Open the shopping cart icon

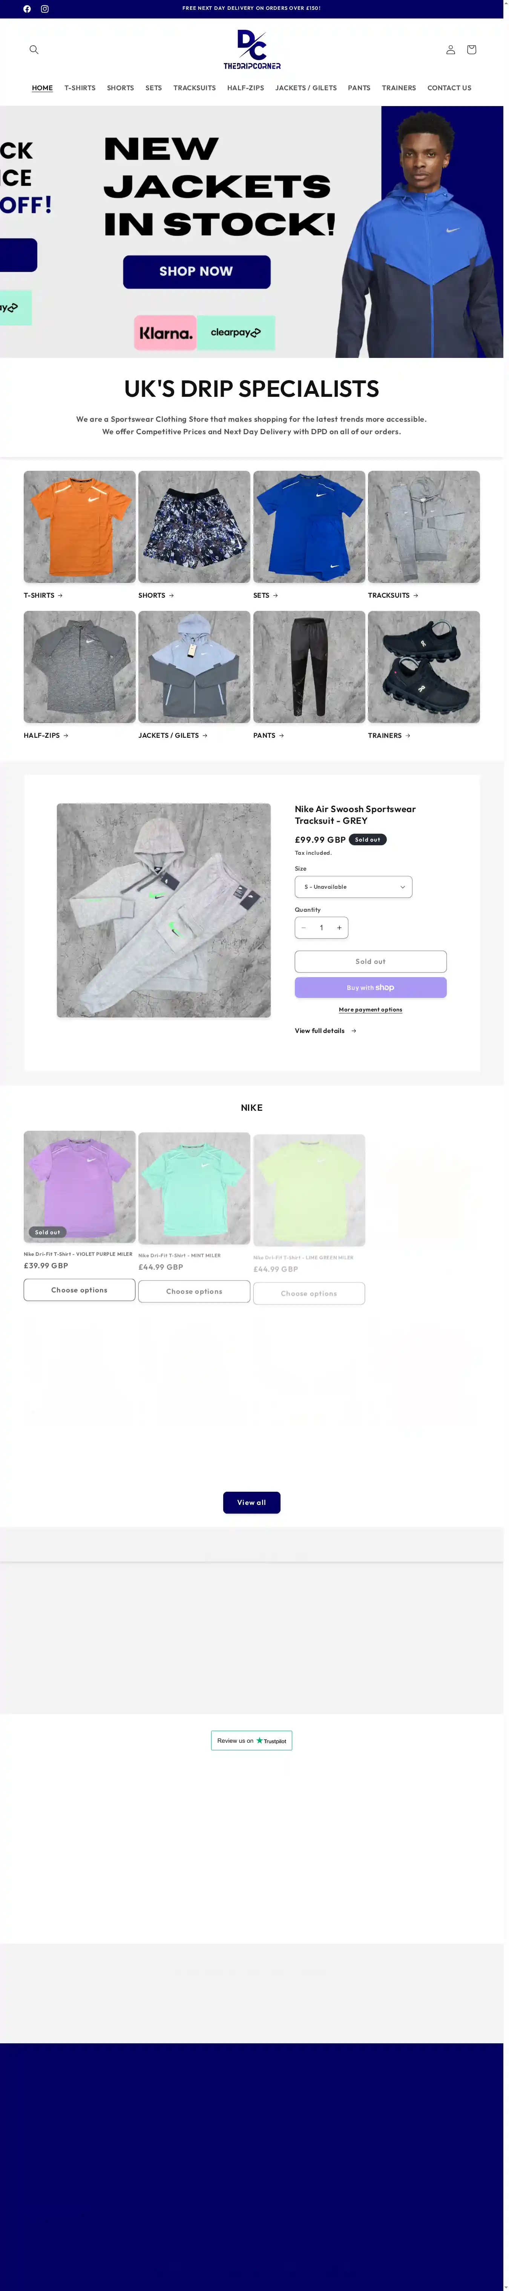click(472, 50)
